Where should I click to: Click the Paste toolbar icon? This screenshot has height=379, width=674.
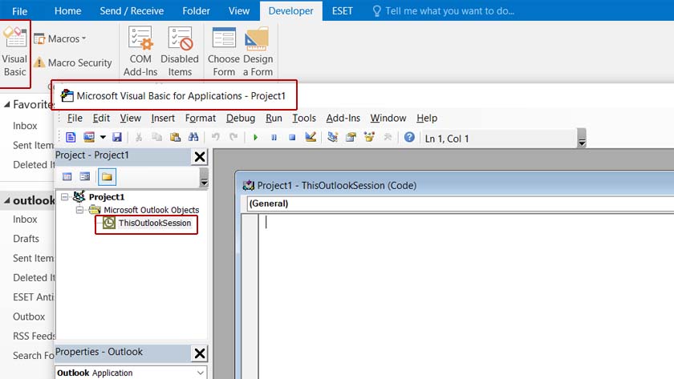[x=175, y=137]
